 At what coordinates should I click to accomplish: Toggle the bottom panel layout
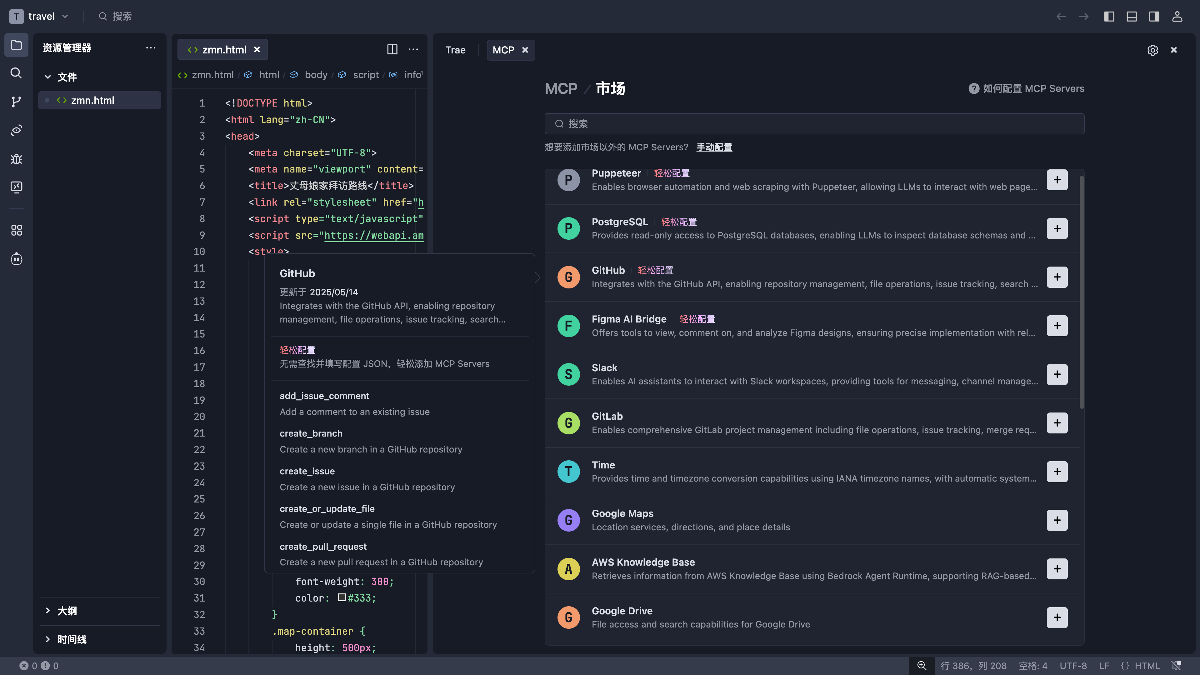coord(1132,17)
